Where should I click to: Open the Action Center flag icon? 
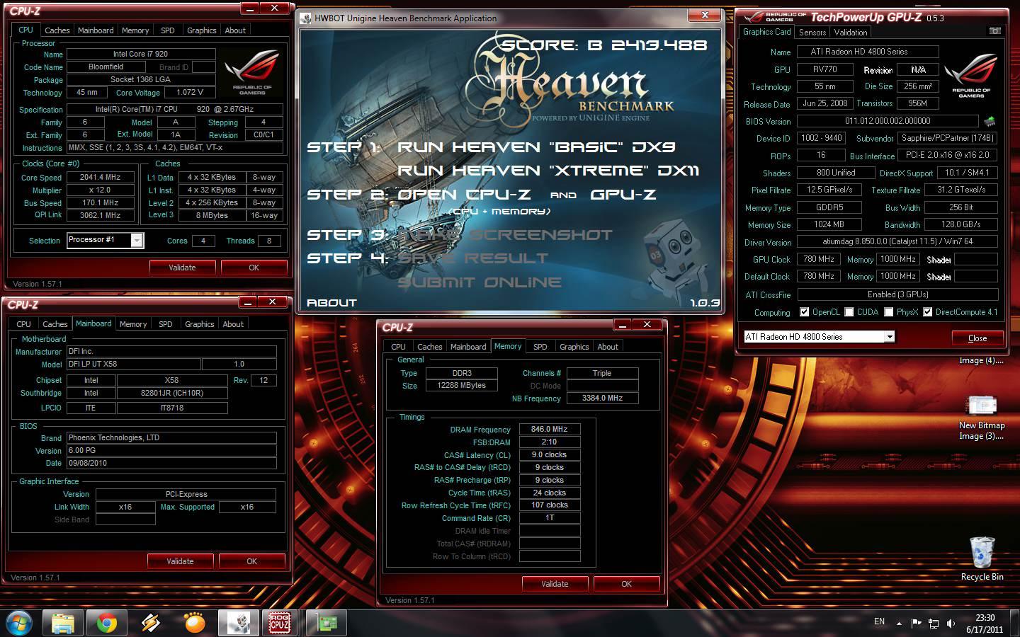(916, 623)
